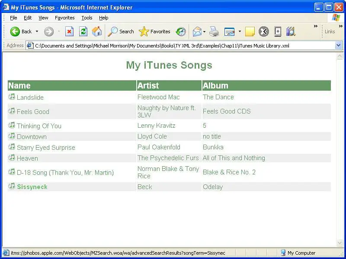Go back with the green Back arrow
The width and height of the screenshot is (346, 259).
(21, 32)
